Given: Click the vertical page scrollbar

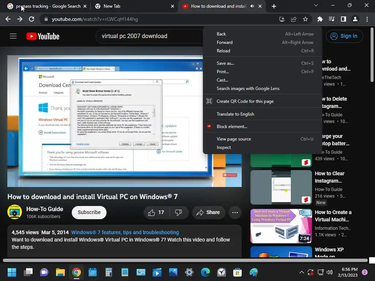Looking at the screenshot, I should tap(372, 55).
